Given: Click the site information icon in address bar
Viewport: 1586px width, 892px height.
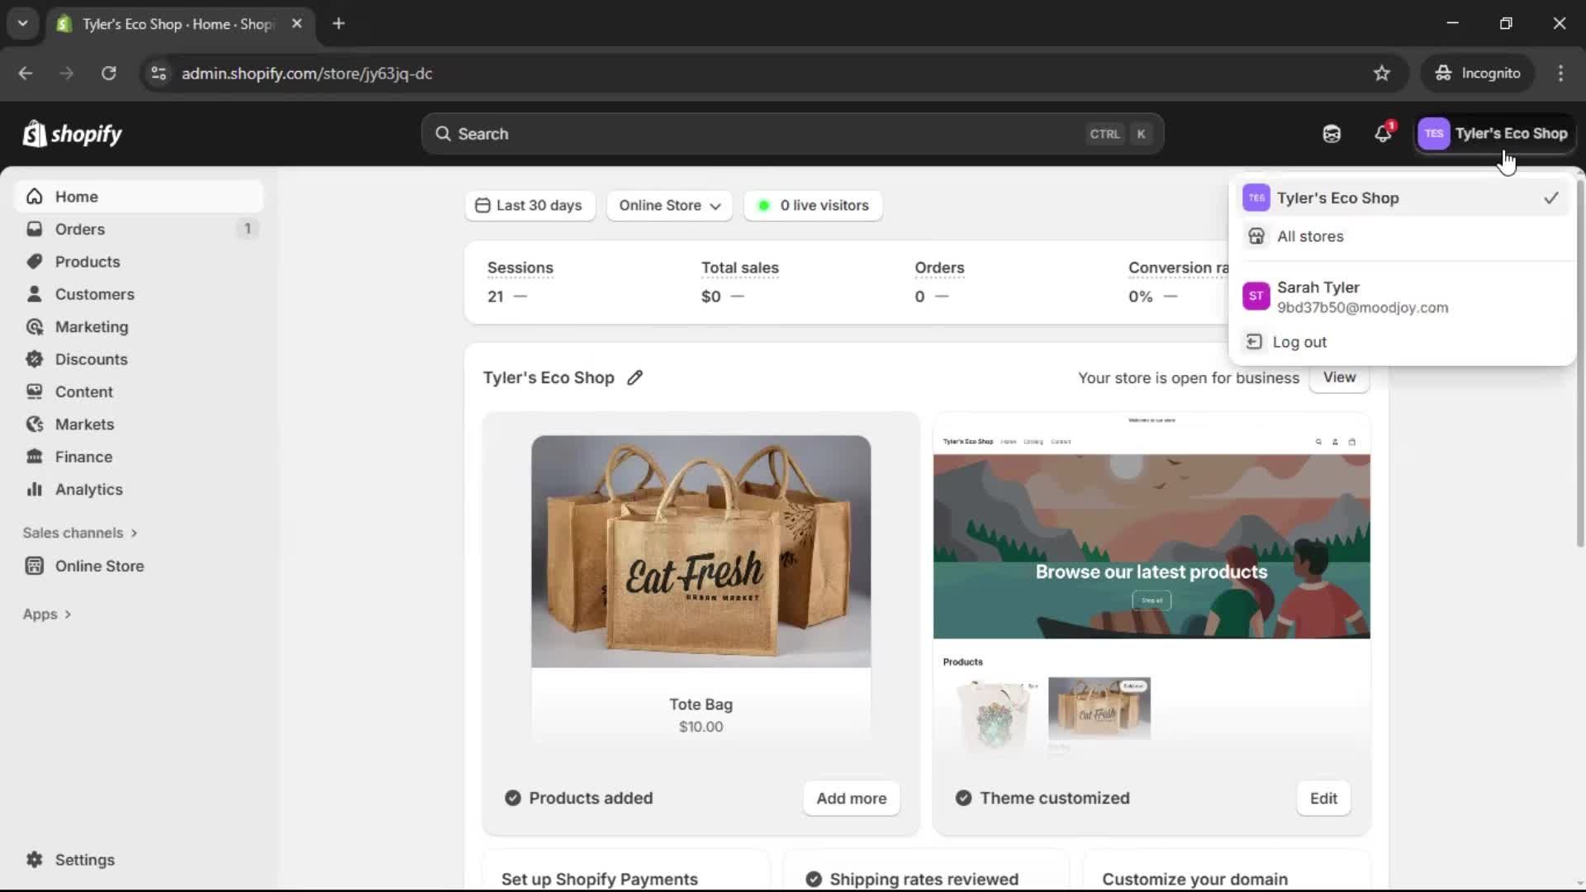Looking at the screenshot, I should tap(159, 74).
